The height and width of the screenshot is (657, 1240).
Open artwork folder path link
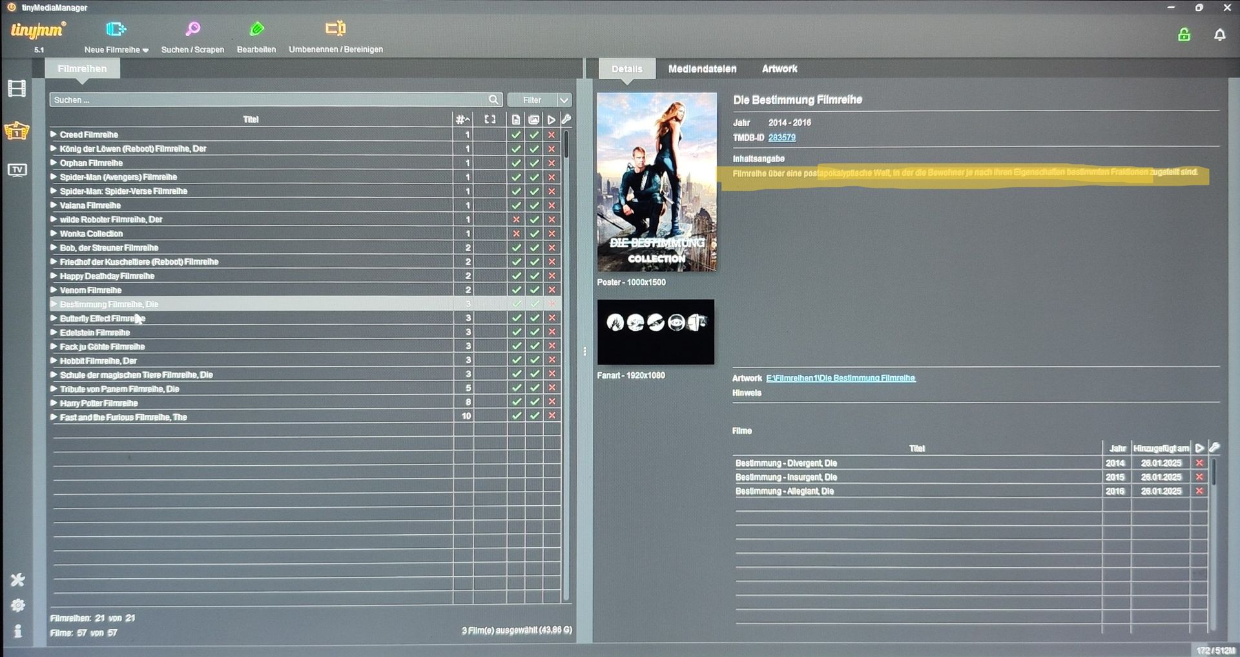click(x=840, y=378)
